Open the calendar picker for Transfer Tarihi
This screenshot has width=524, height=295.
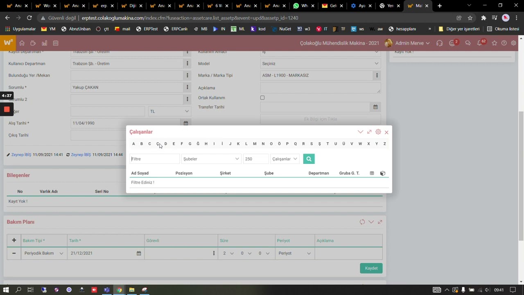point(375,107)
